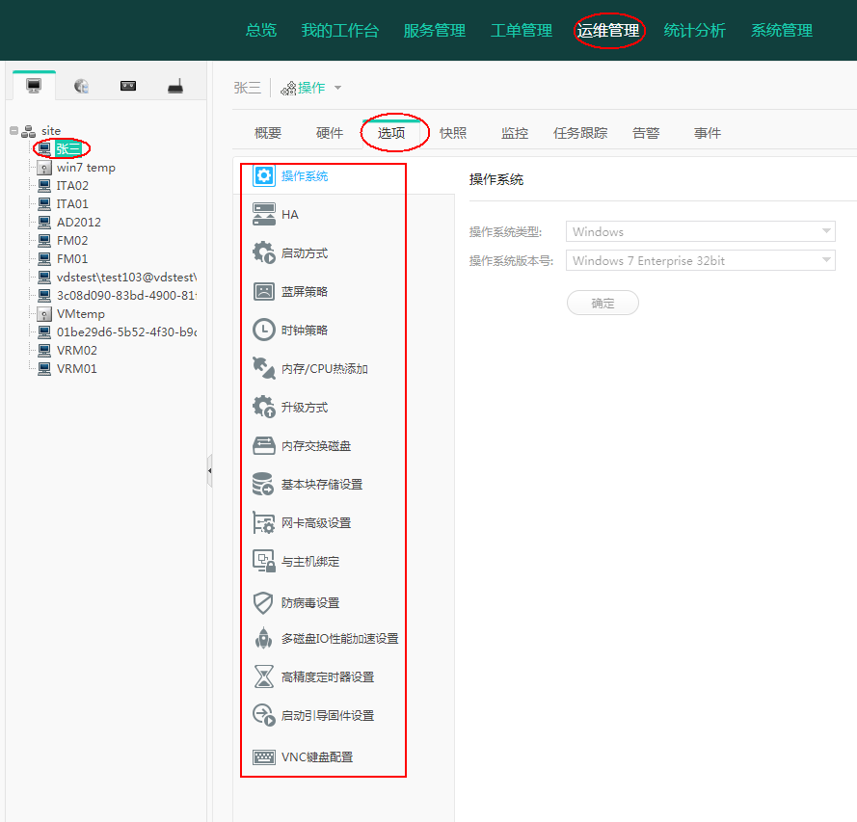Open the 操作系统 gear icon option
The image size is (857, 822).
click(x=264, y=176)
